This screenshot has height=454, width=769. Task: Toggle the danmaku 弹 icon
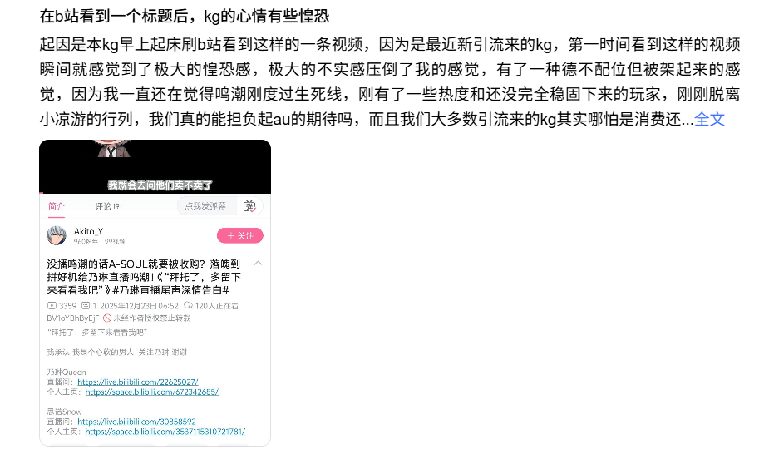click(x=249, y=206)
